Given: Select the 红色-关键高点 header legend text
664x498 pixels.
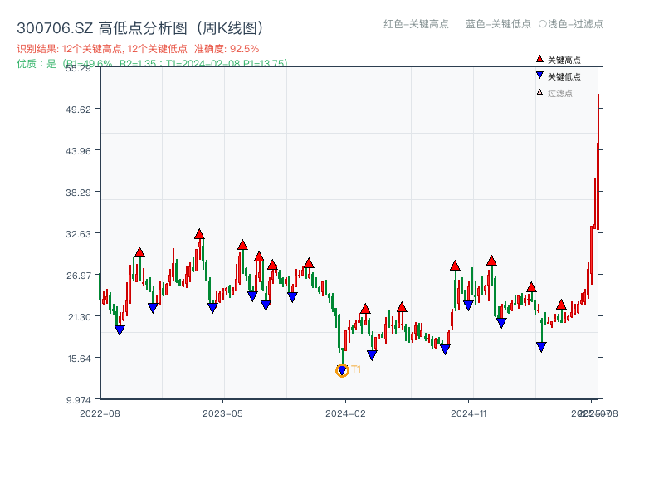Looking at the screenshot, I should tap(416, 24).
